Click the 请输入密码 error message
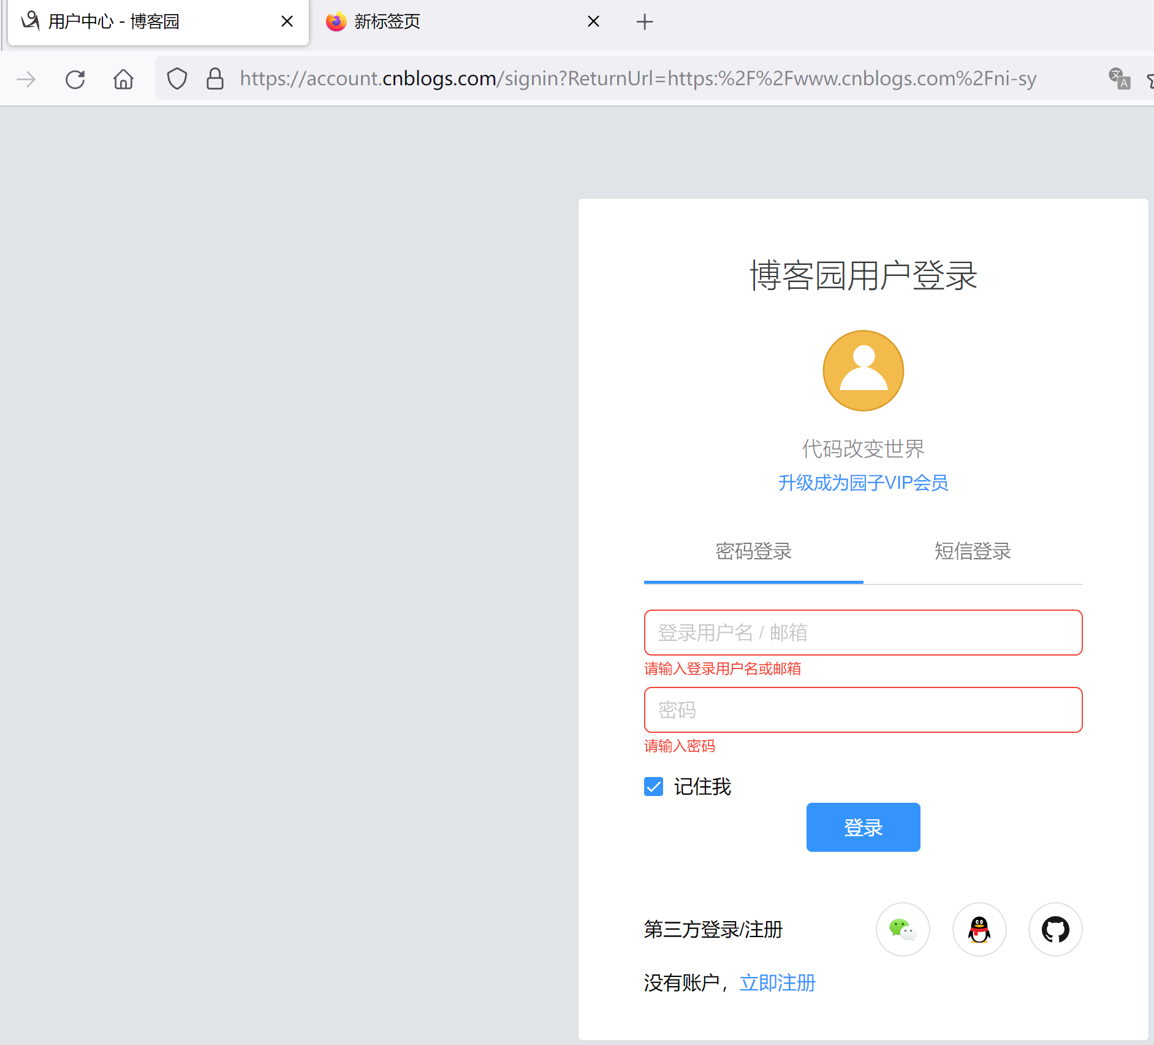The image size is (1154, 1045). click(x=680, y=746)
